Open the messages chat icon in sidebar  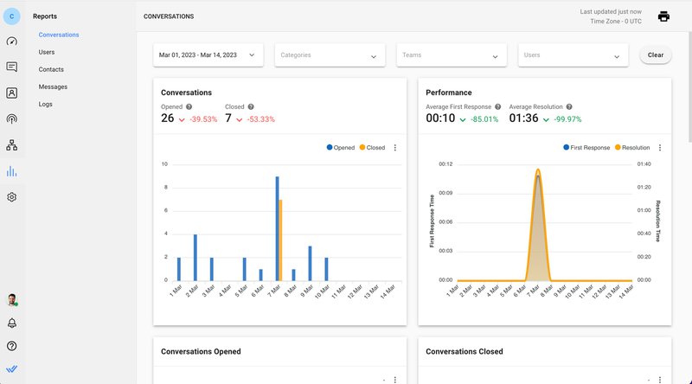(12, 67)
